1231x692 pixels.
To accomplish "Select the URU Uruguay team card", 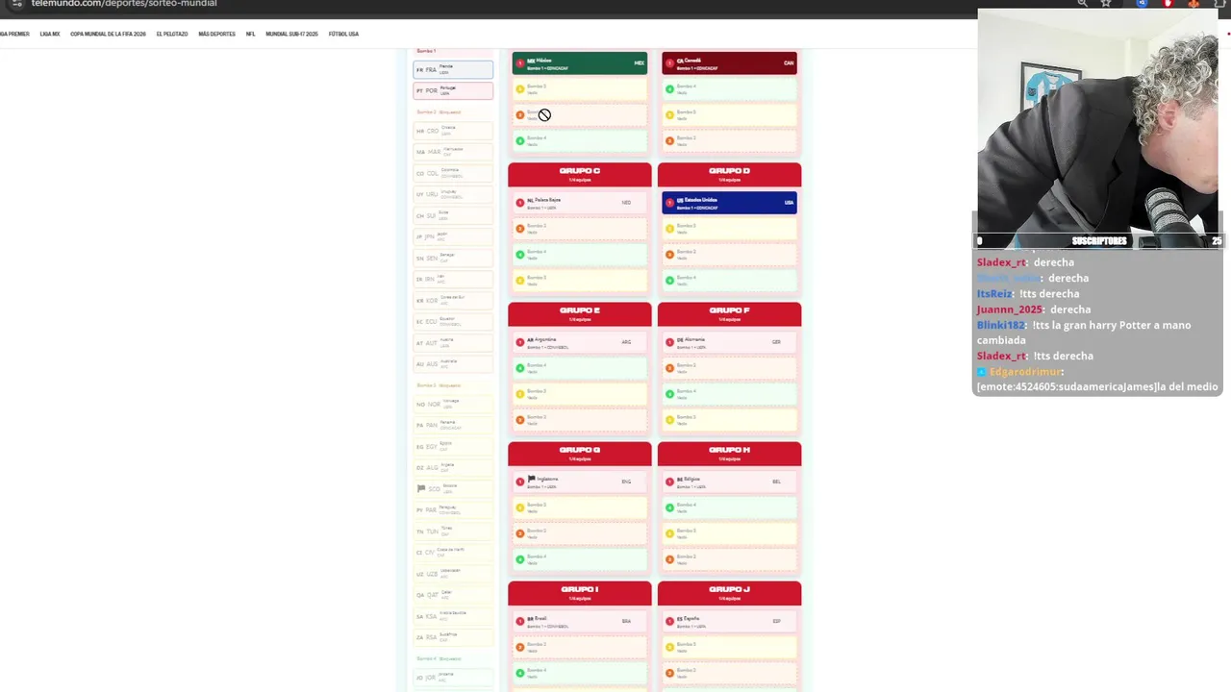I will [453, 194].
